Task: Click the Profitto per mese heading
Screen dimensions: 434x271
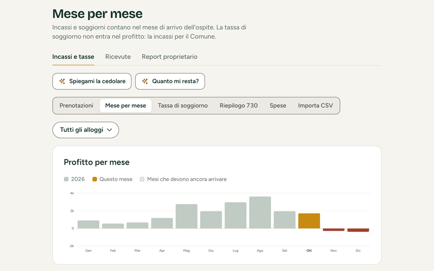Action: [x=97, y=162]
